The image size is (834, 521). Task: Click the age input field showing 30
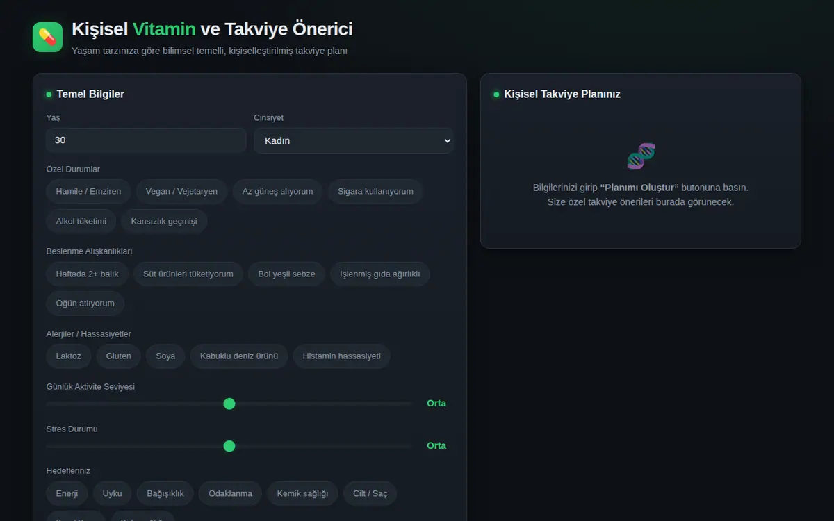[146, 140]
